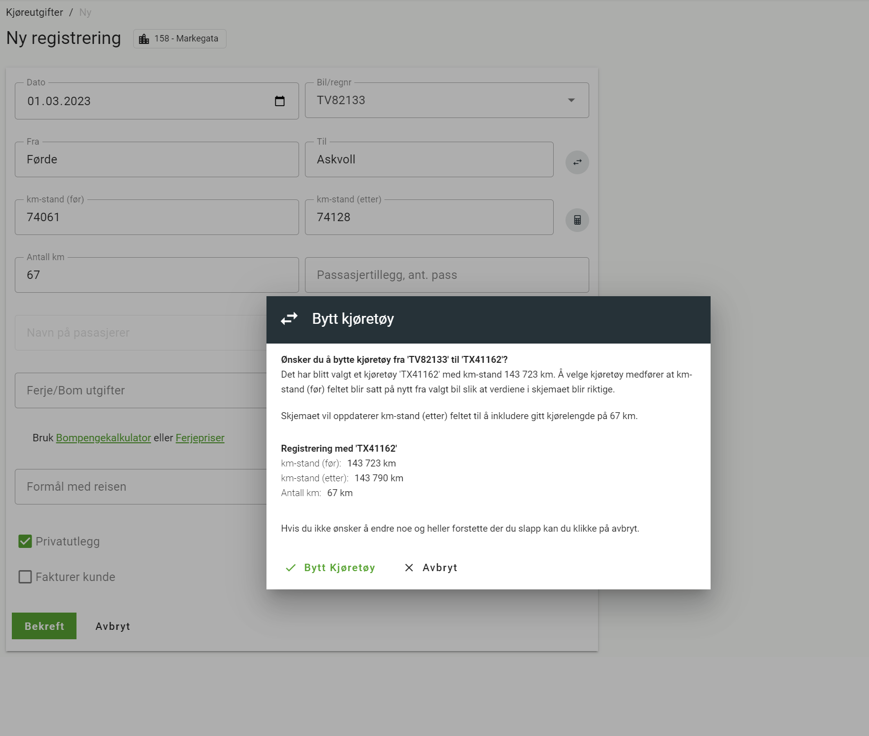Click the Antall km field
Image resolution: width=869 pixels, height=736 pixels.
(157, 275)
